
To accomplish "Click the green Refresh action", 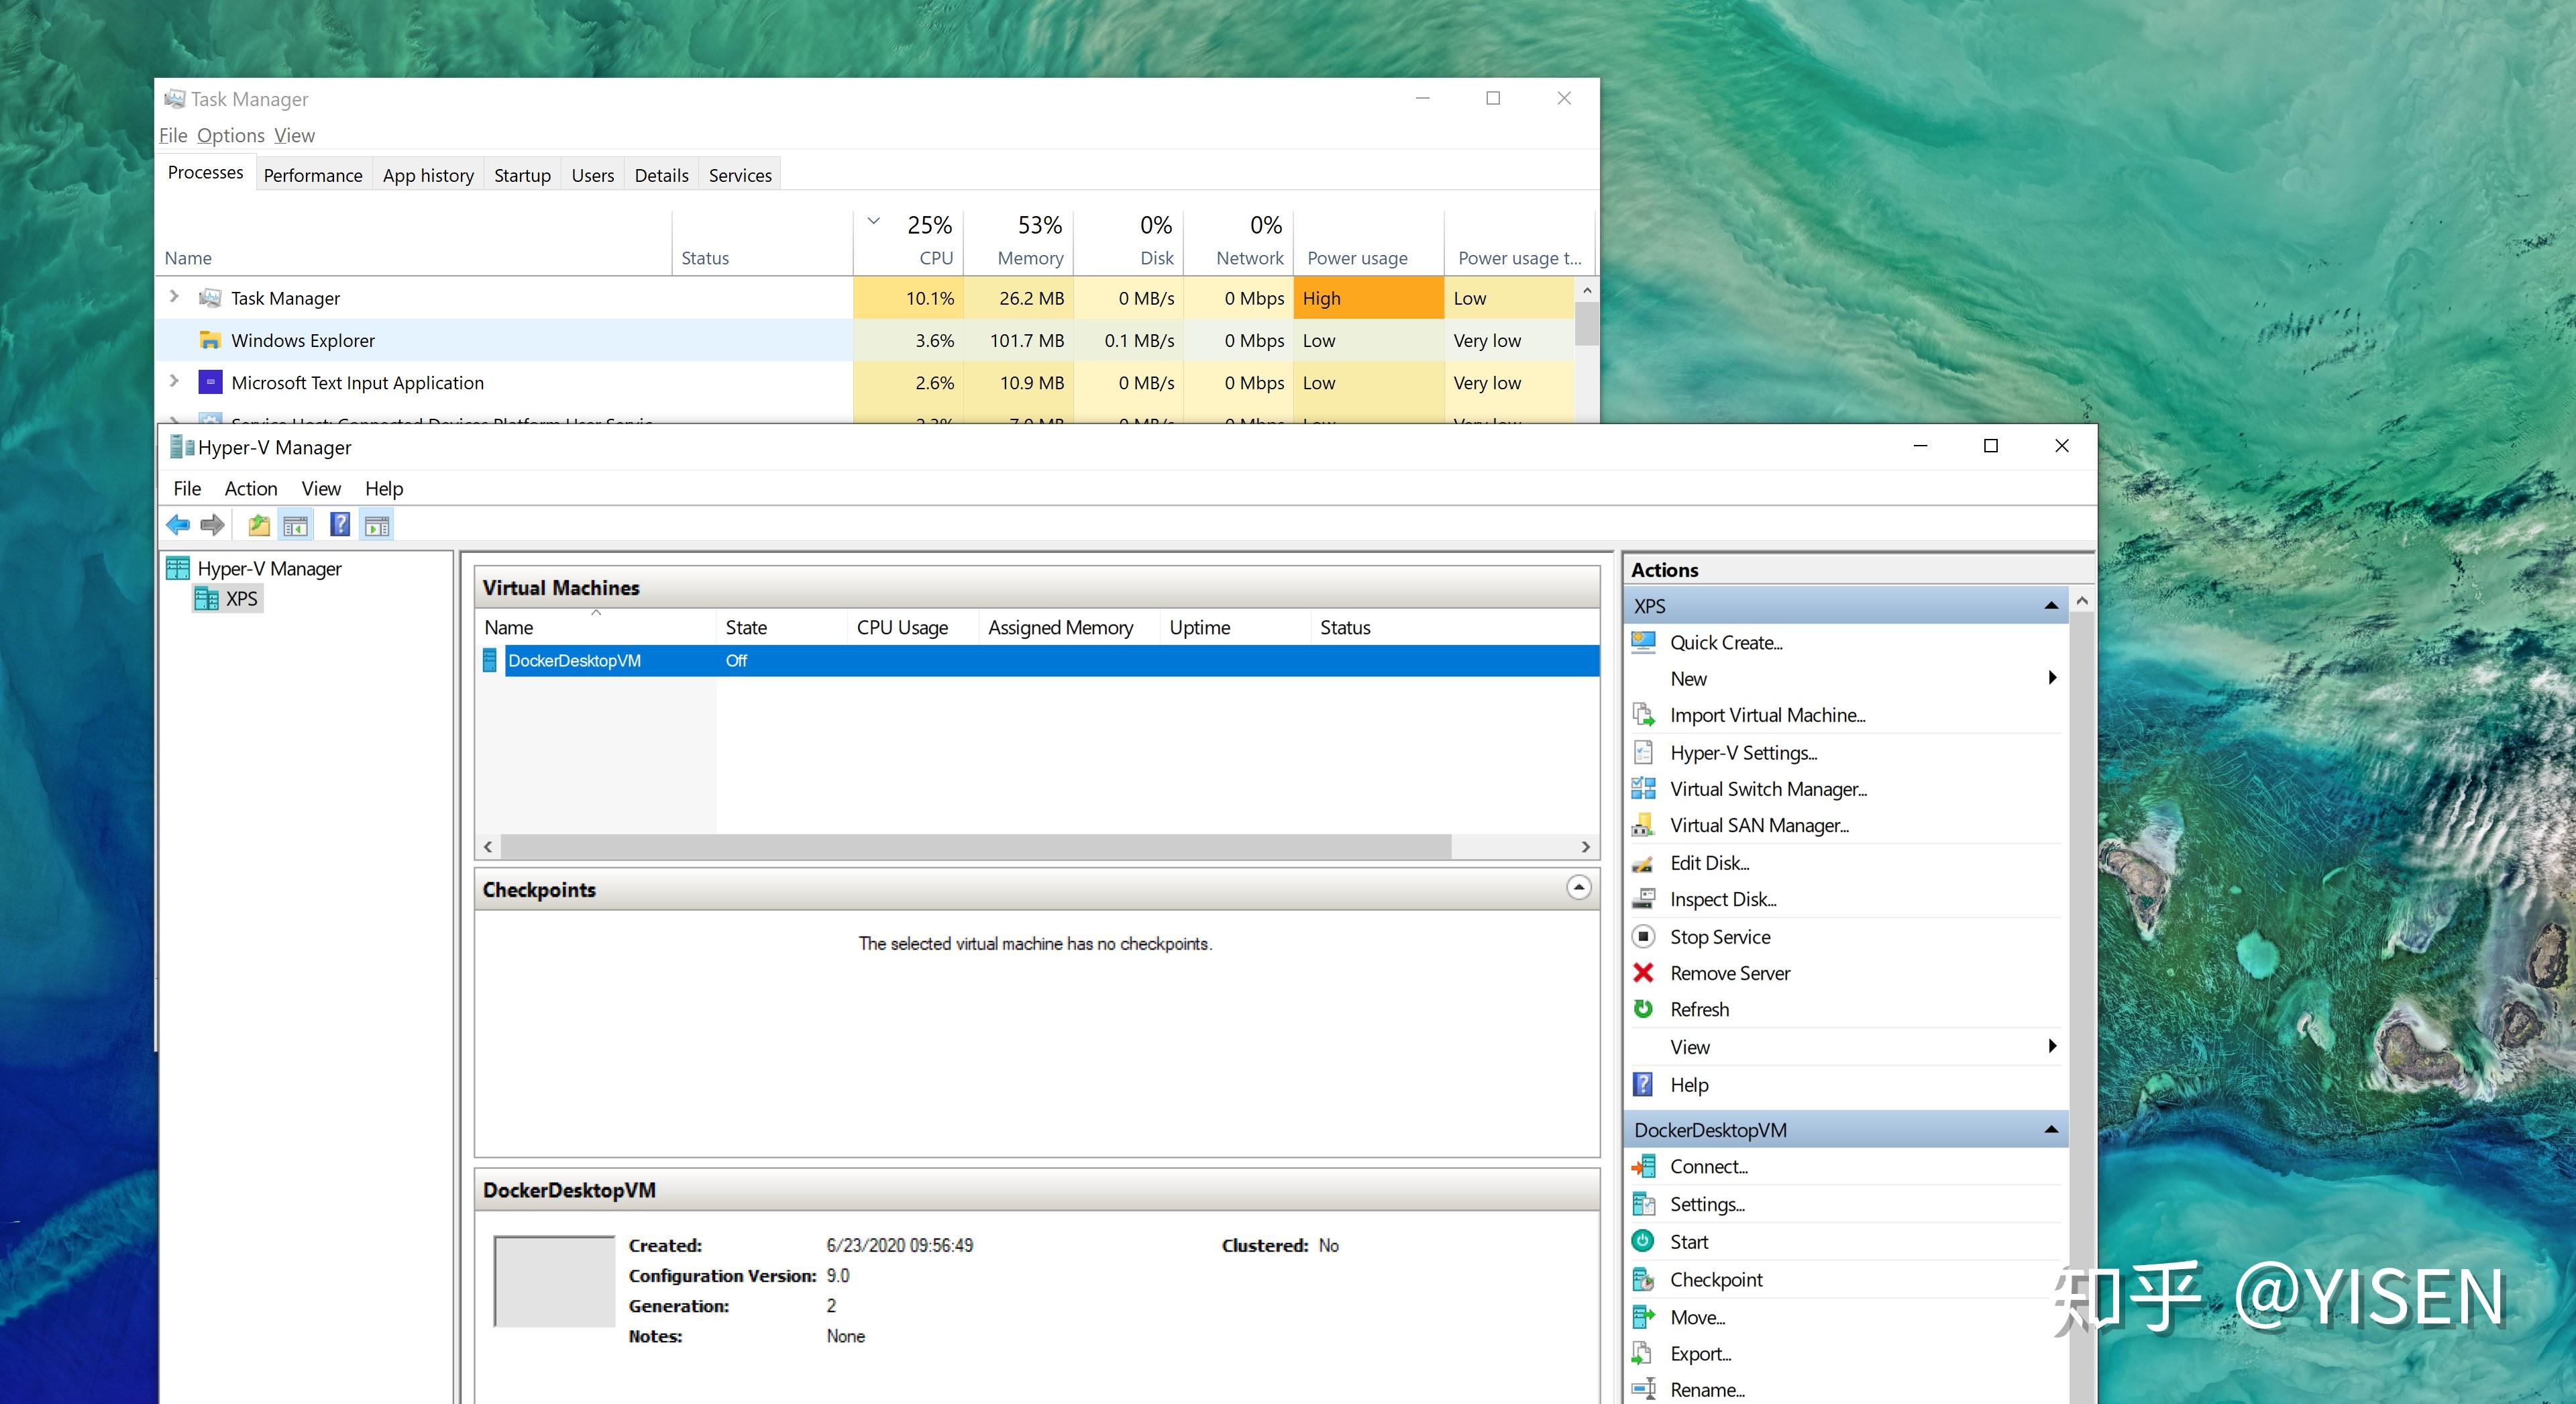I will point(1698,1009).
